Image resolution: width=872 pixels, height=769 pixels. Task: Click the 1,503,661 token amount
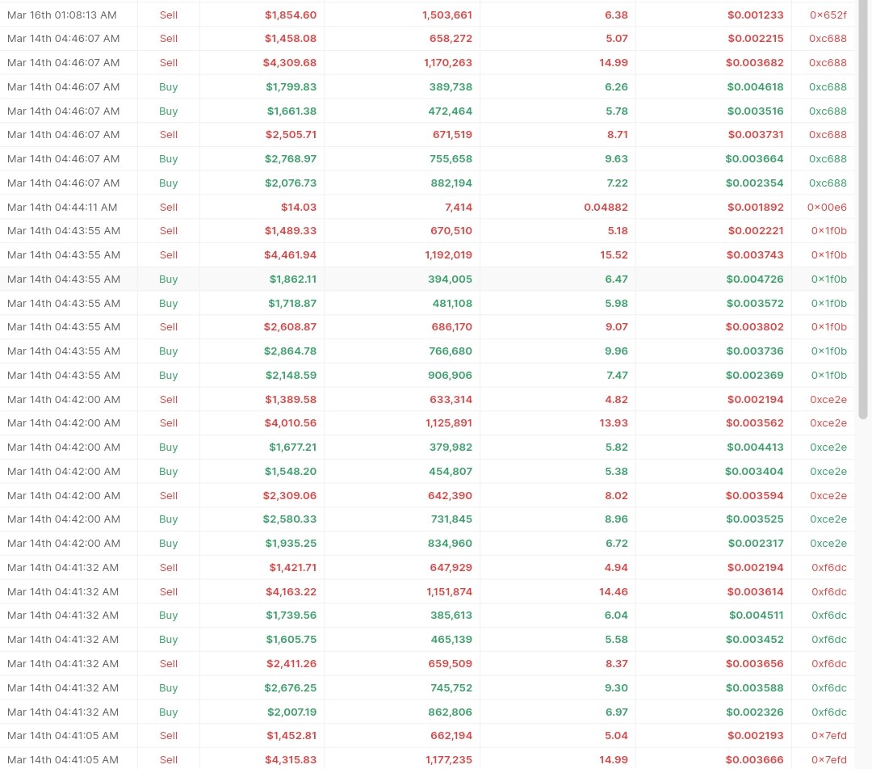click(447, 15)
